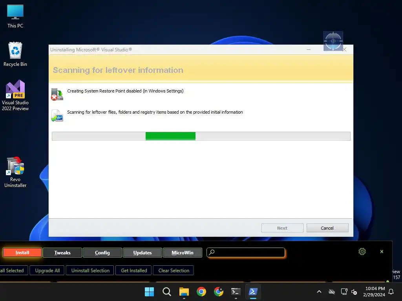Click the muted volume tray icon
The height and width of the screenshot is (301, 402).
(354, 292)
